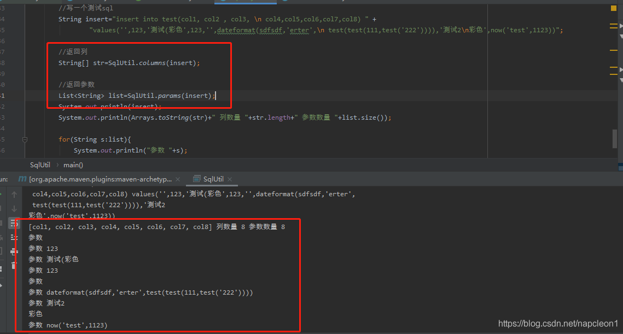Click the code line starting with "values(''

(326, 30)
